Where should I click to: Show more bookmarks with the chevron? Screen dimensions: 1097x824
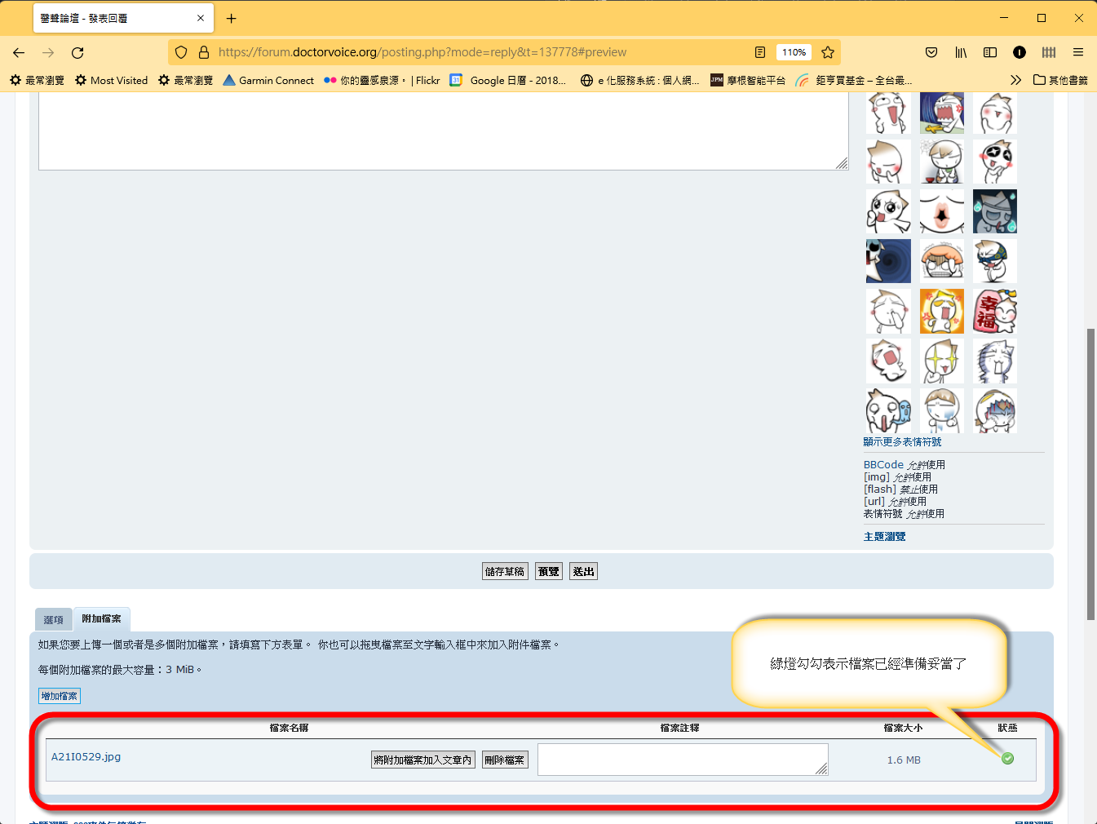[x=1015, y=80]
